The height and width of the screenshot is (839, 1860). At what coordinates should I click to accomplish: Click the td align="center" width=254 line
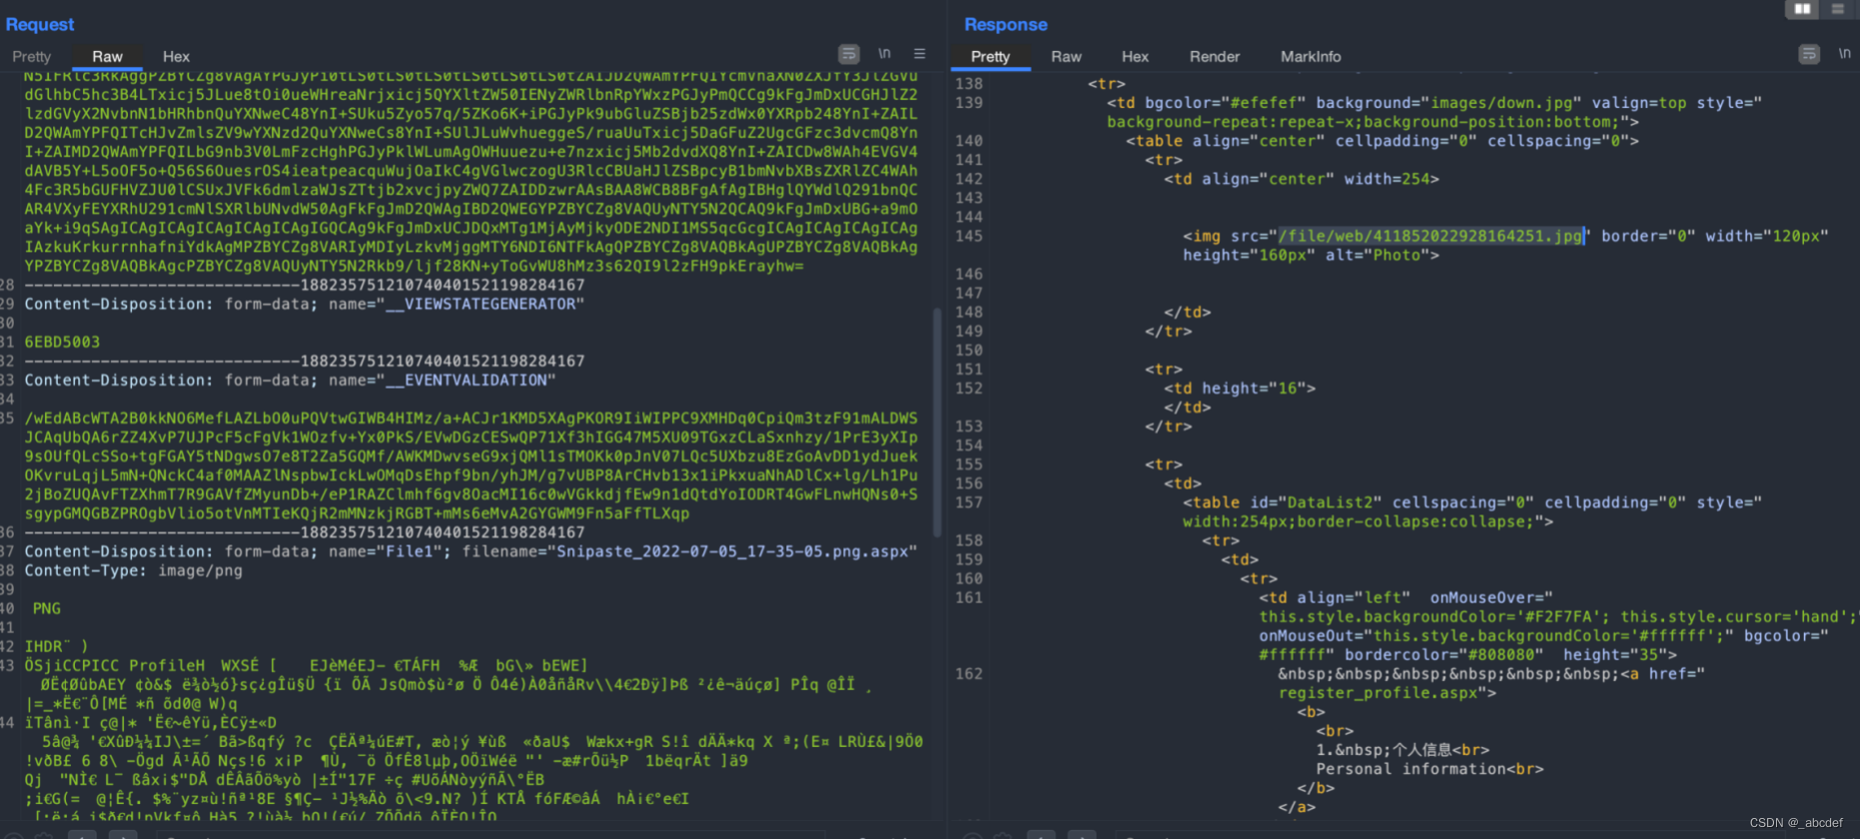pyautogui.click(x=1302, y=179)
